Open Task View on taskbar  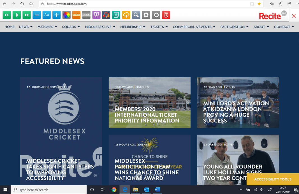click(x=103, y=190)
